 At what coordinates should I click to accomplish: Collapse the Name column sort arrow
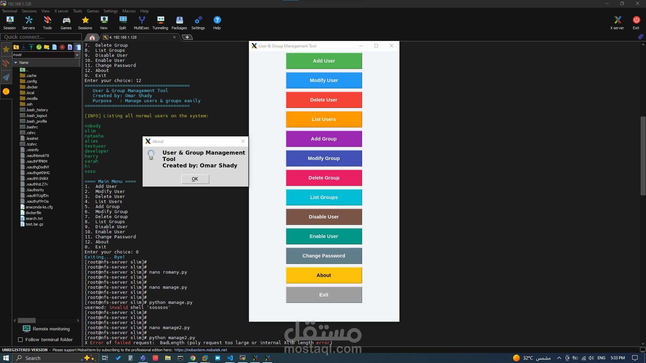coord(16,63)
